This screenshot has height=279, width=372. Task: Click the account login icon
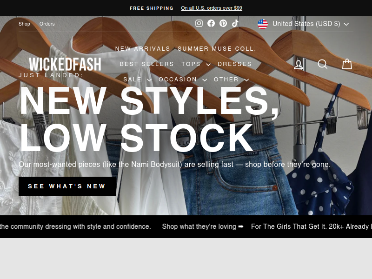(299, 64)
